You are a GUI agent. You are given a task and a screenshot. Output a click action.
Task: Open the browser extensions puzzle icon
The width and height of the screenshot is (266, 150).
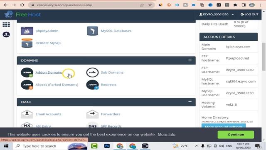coord(235,5)
